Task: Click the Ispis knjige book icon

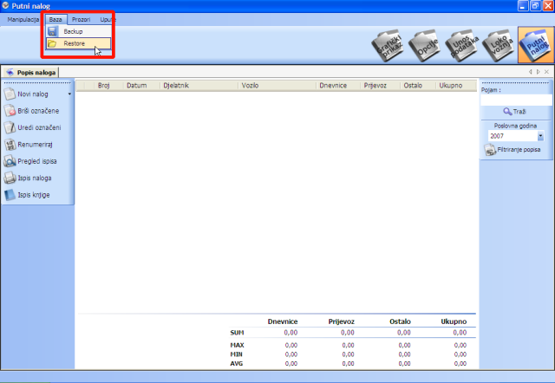Action: point(10,195)
